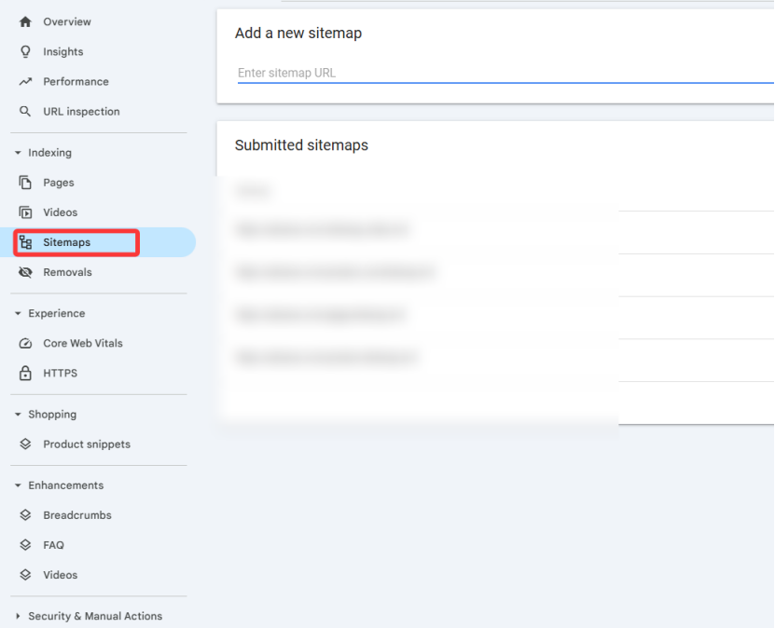Click the Videos play icon under Indexing
The image size is (775, 628).
[25, 212]
